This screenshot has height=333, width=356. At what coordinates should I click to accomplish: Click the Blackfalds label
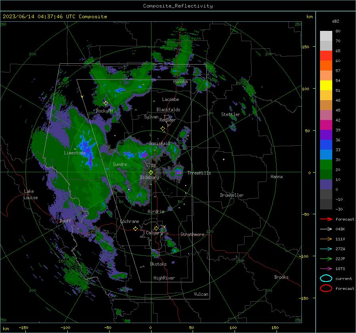[168, 110]
